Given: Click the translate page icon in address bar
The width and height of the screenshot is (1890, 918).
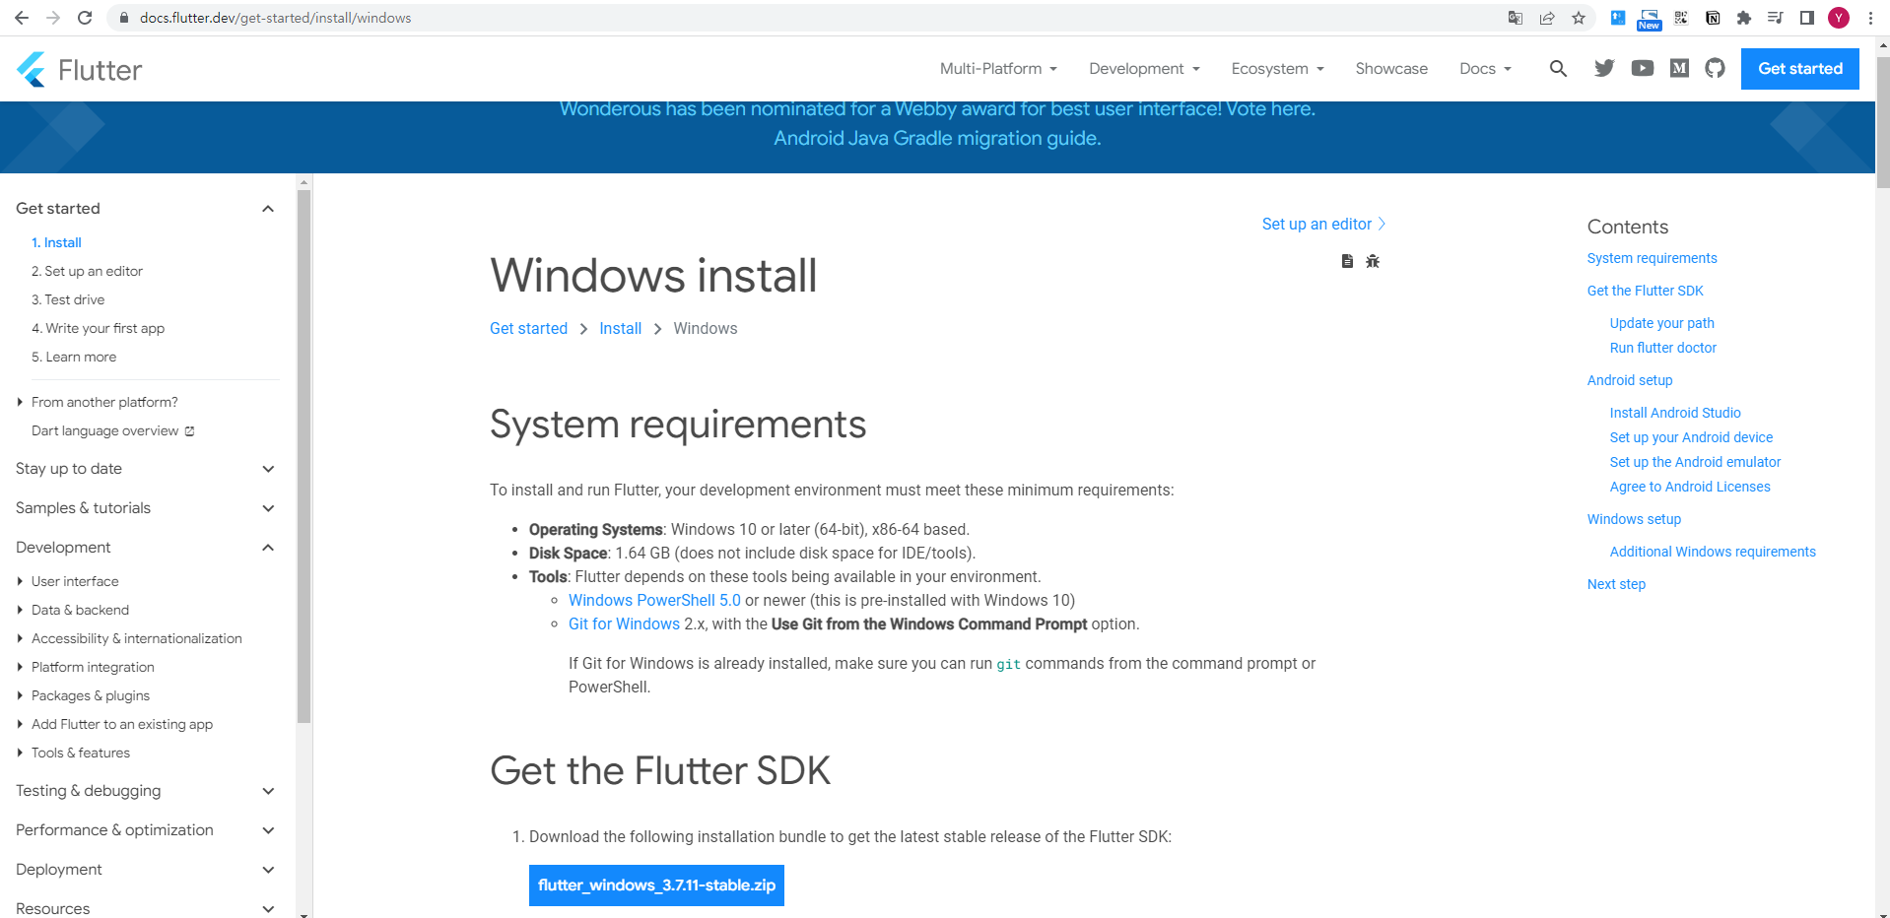Looking at the screenshot, I should 1516,18.
